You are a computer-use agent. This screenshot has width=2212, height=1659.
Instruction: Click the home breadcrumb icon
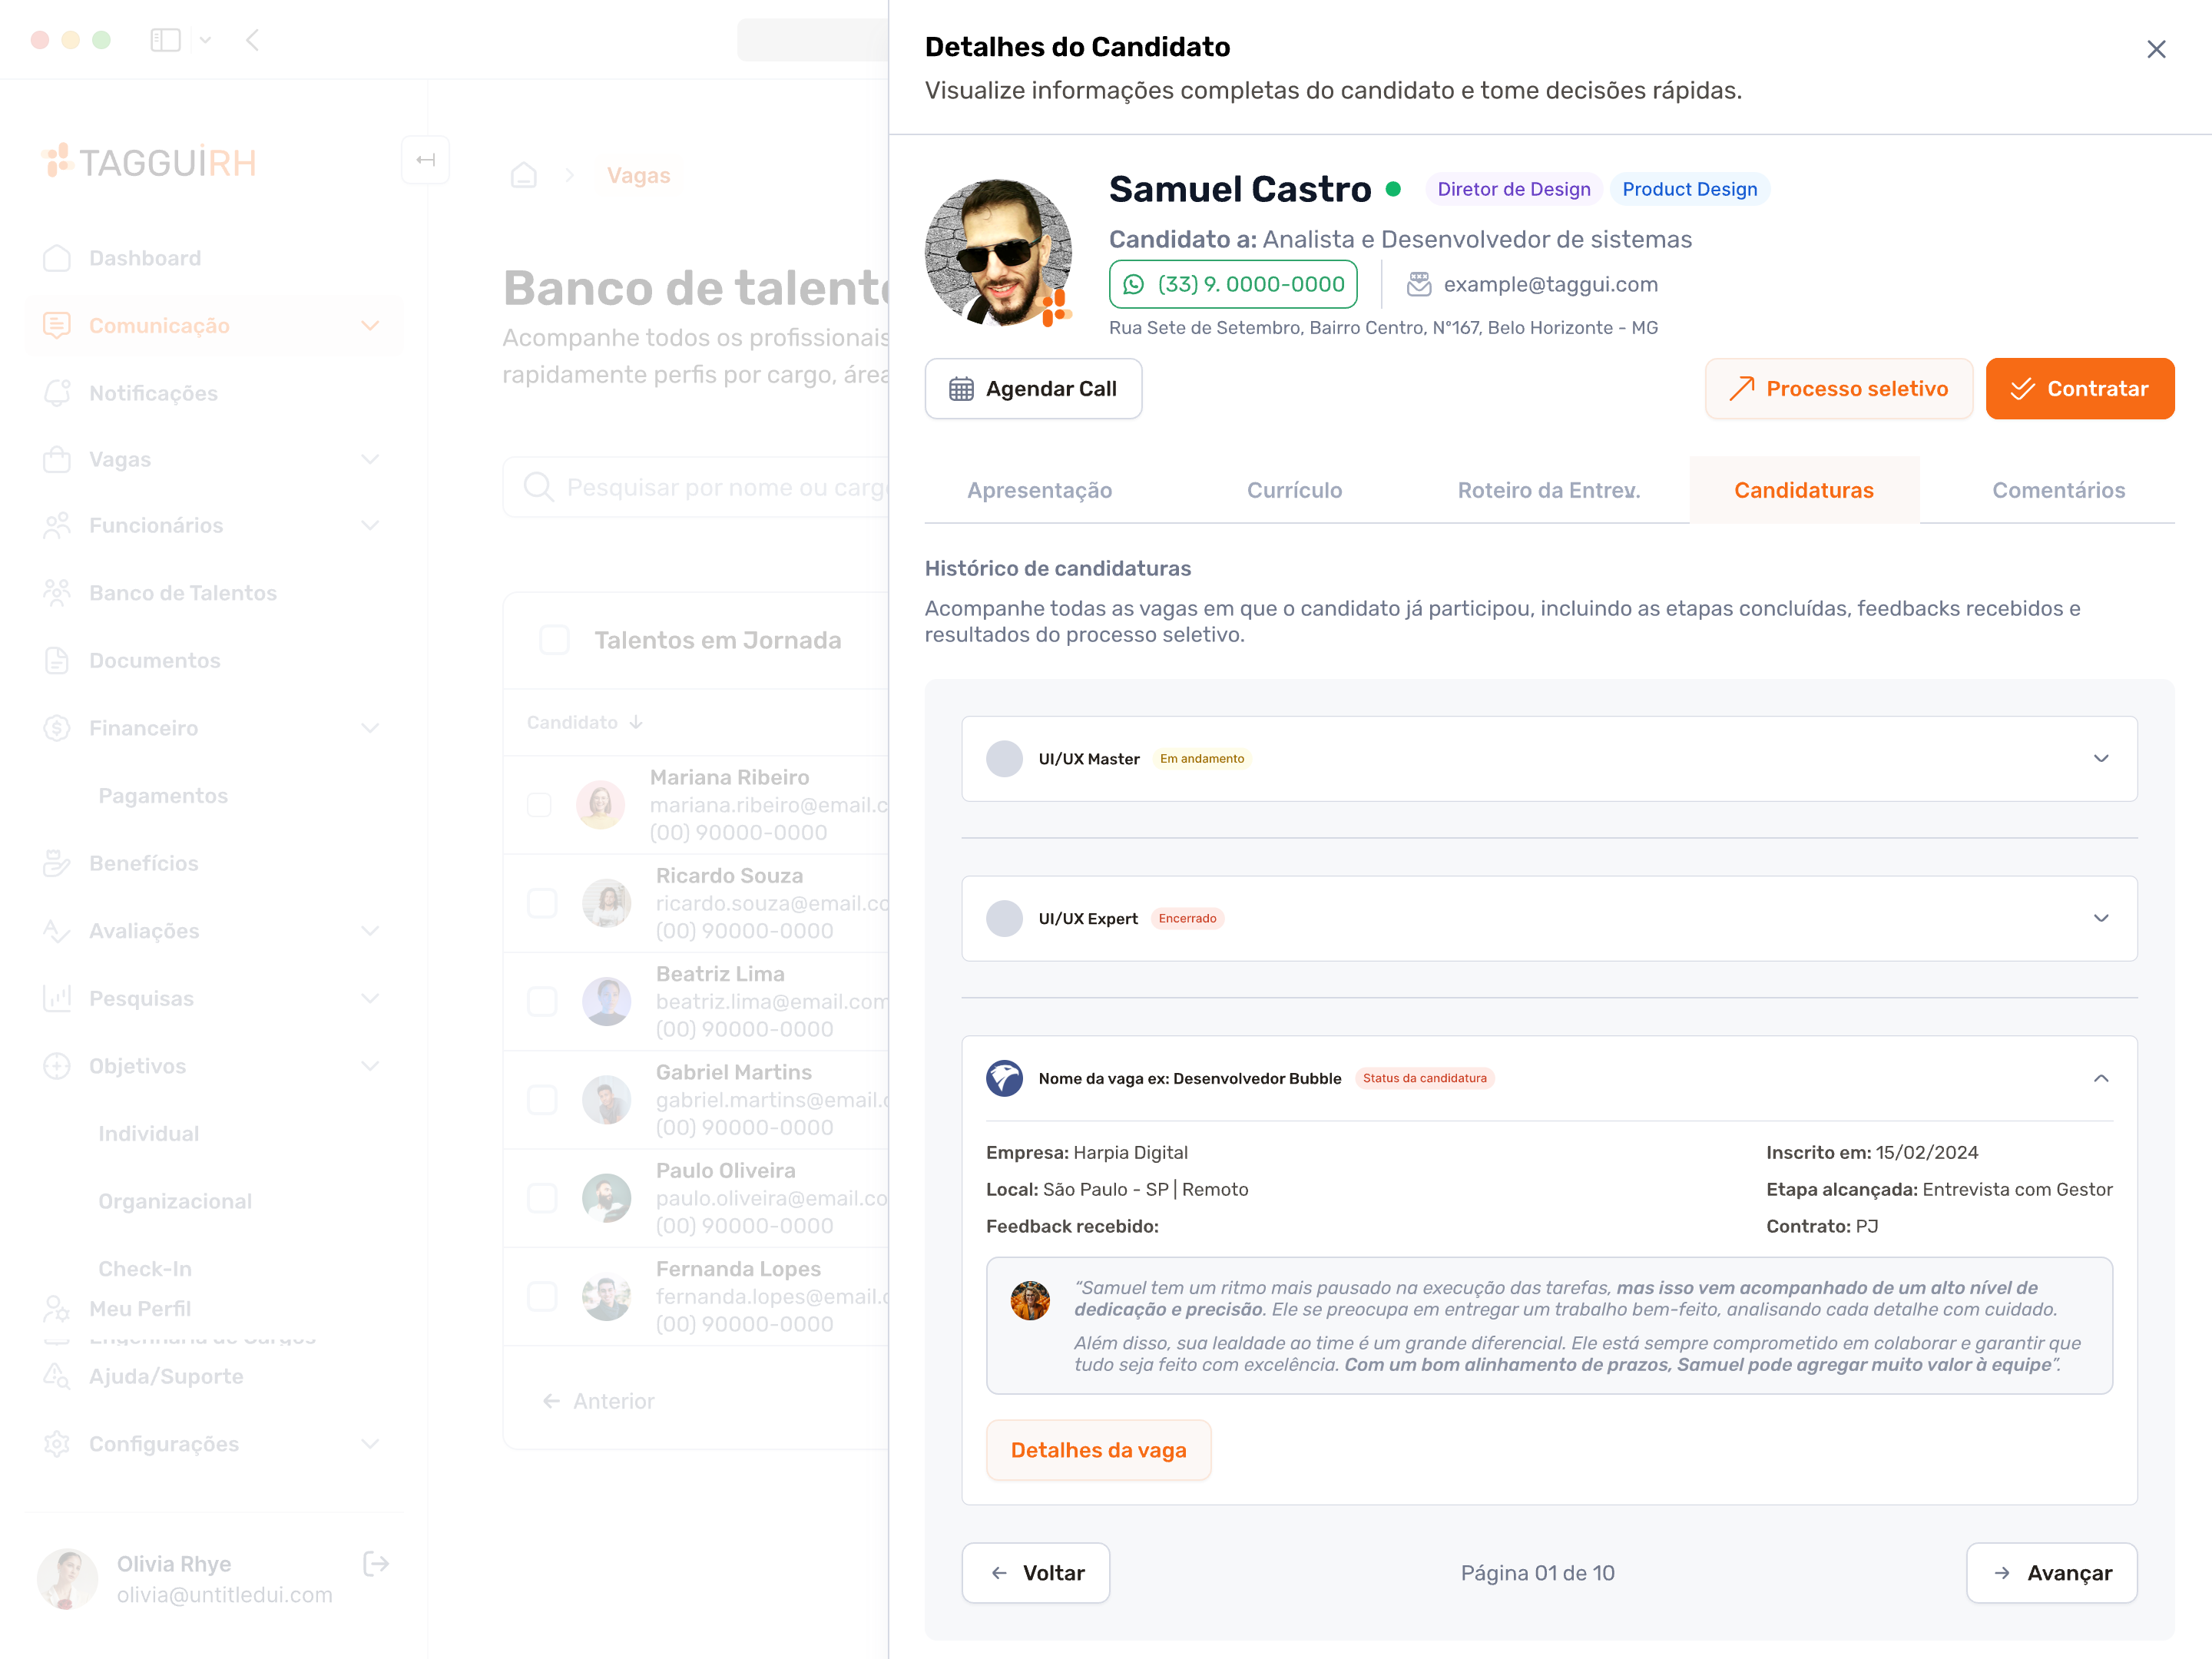(524, 175)
